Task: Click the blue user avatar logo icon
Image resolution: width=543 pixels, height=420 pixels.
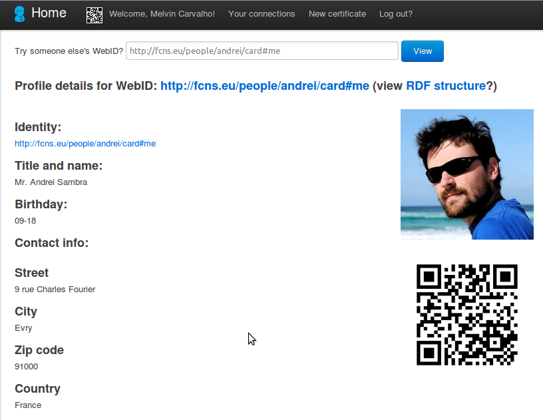Action: pyautogui.click(x=20, y=13)
